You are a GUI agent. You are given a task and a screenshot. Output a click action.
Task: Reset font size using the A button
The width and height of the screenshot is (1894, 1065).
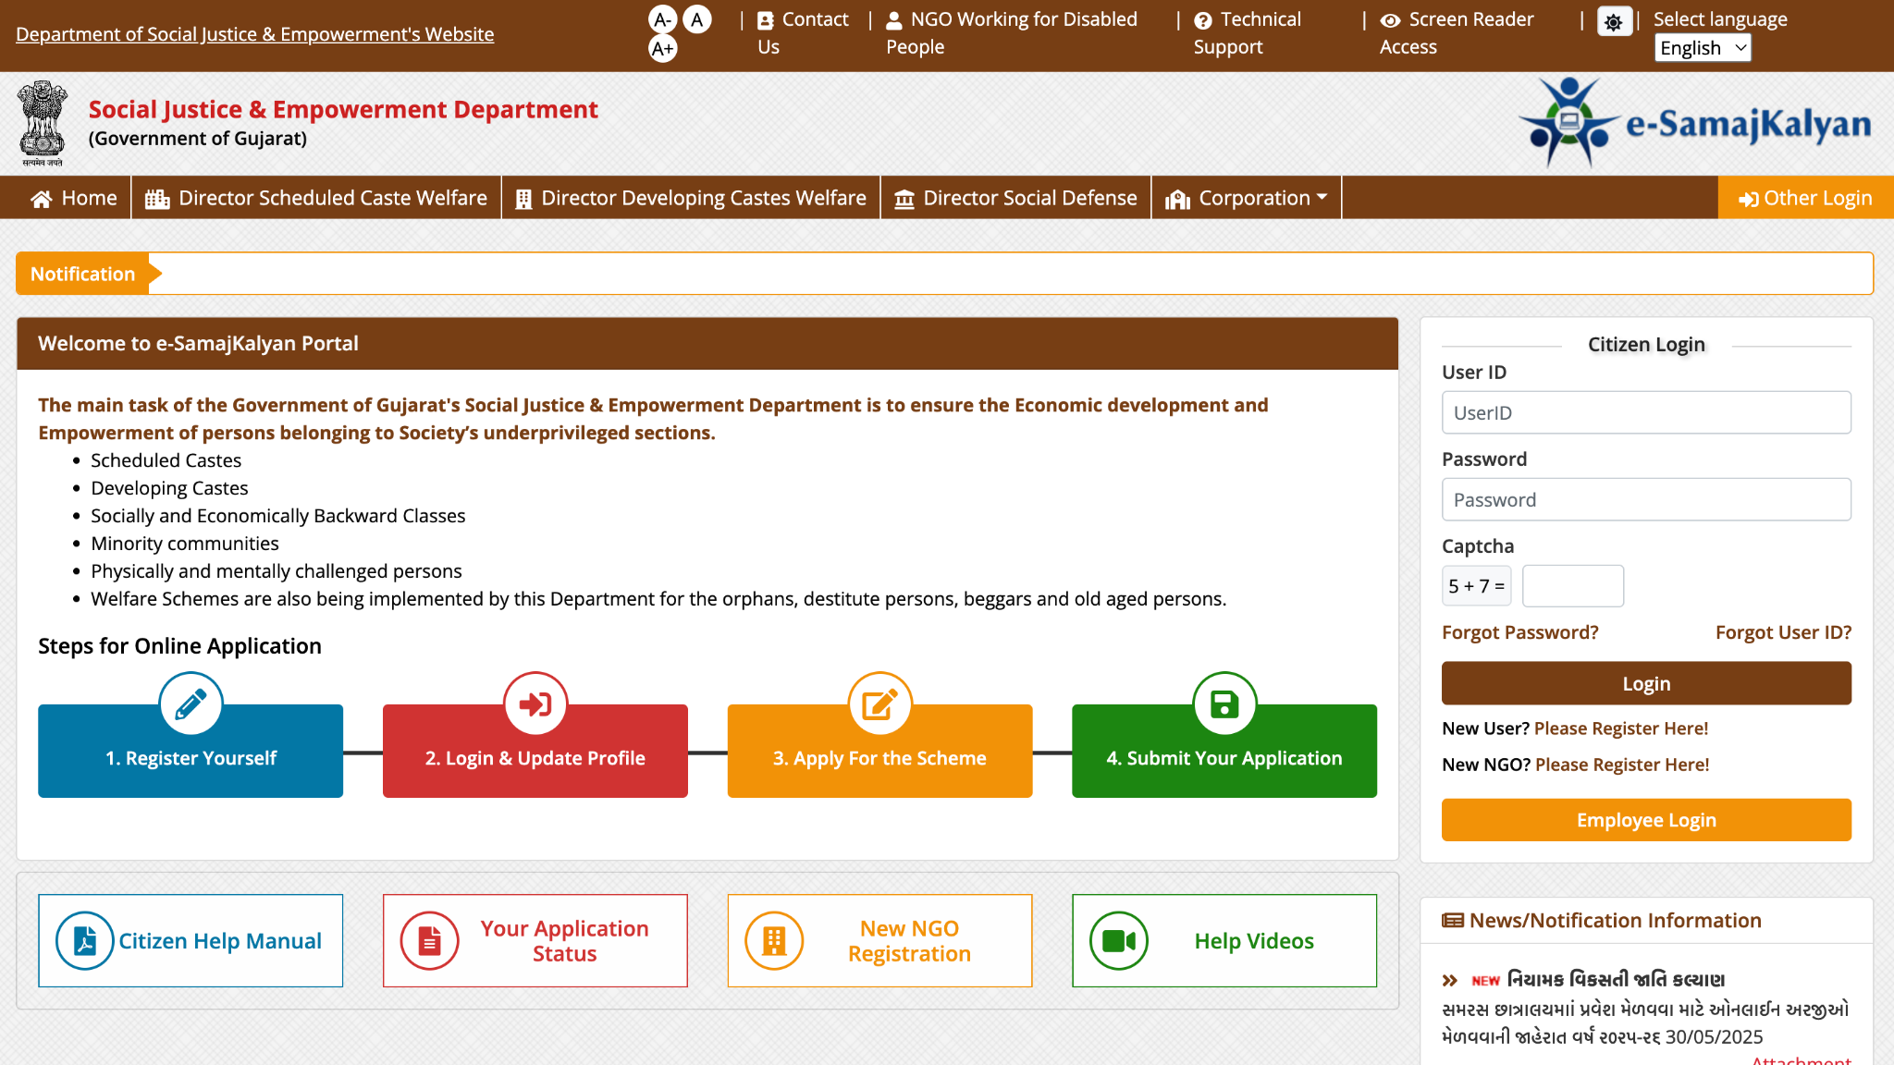click(x=696, y=18)
